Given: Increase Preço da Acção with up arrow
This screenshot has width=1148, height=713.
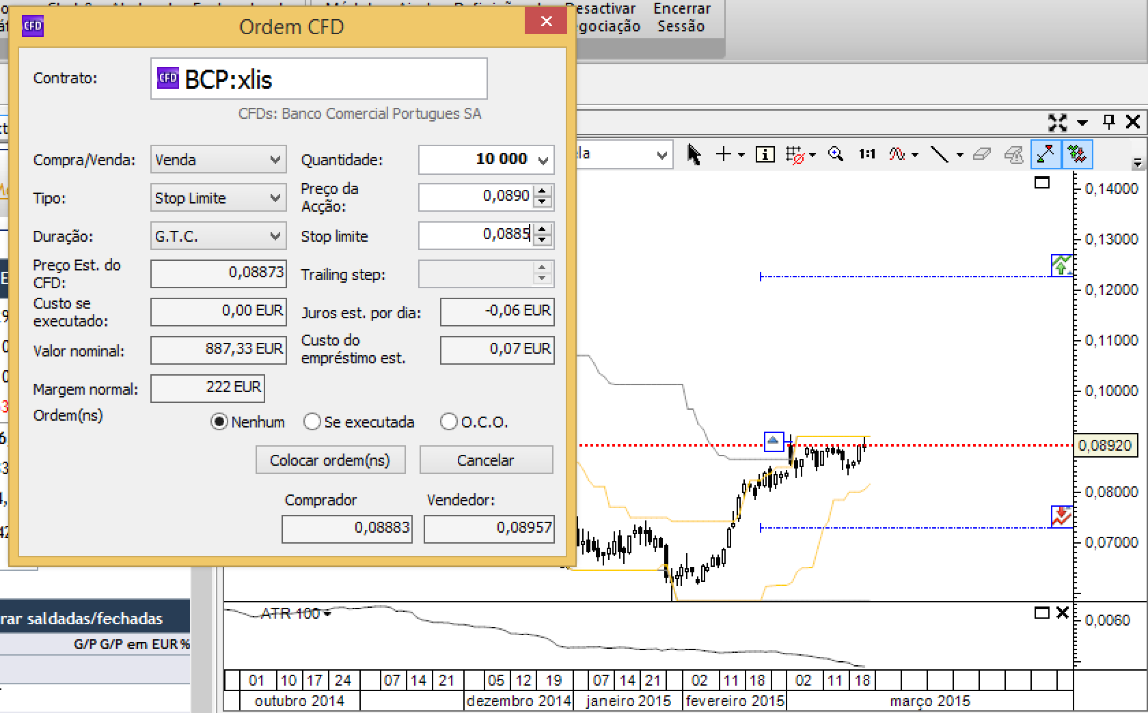Looking at the screenshot, I should point(543,191).
